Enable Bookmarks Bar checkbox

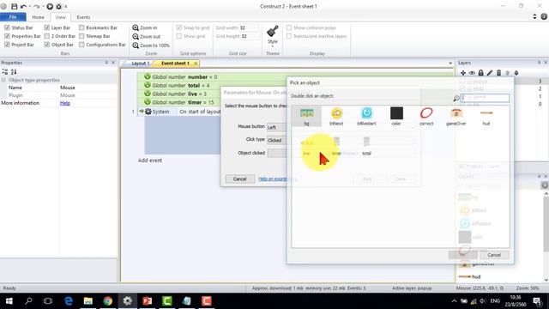[81, 27]
